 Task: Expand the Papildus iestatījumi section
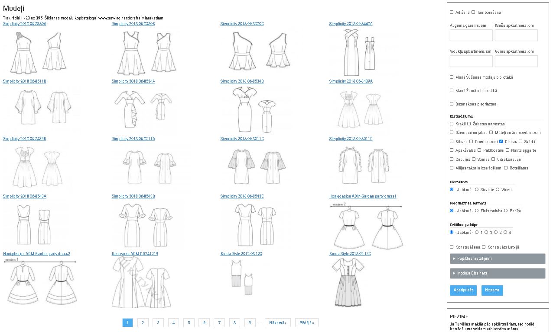point(498,259)
